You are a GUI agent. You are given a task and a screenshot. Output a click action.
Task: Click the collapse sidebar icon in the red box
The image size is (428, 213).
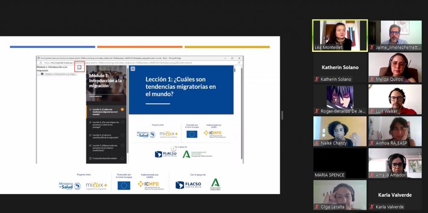pyautogui.click(x=80, y=67)
